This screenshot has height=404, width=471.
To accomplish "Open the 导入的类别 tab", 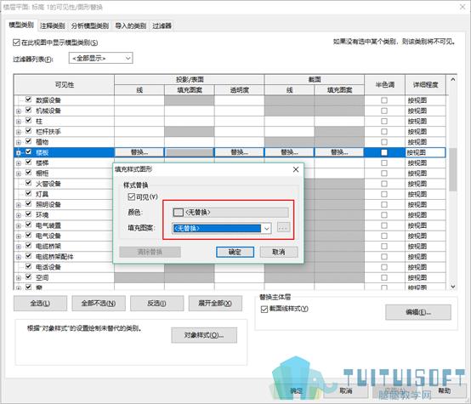I will [x=130, y=26].
